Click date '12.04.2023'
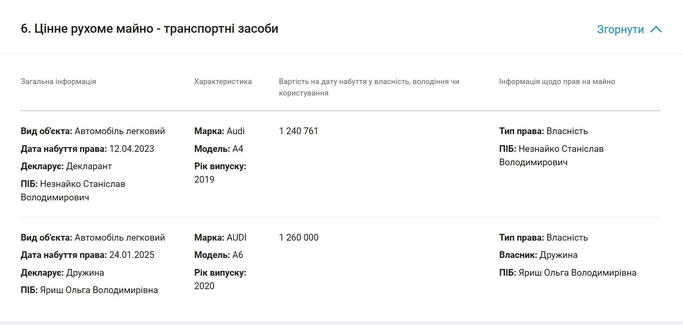This screenshot has height=325, width=683. tap(132, 149)
